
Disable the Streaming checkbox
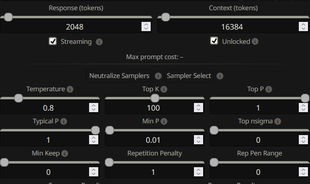(53, 41)
